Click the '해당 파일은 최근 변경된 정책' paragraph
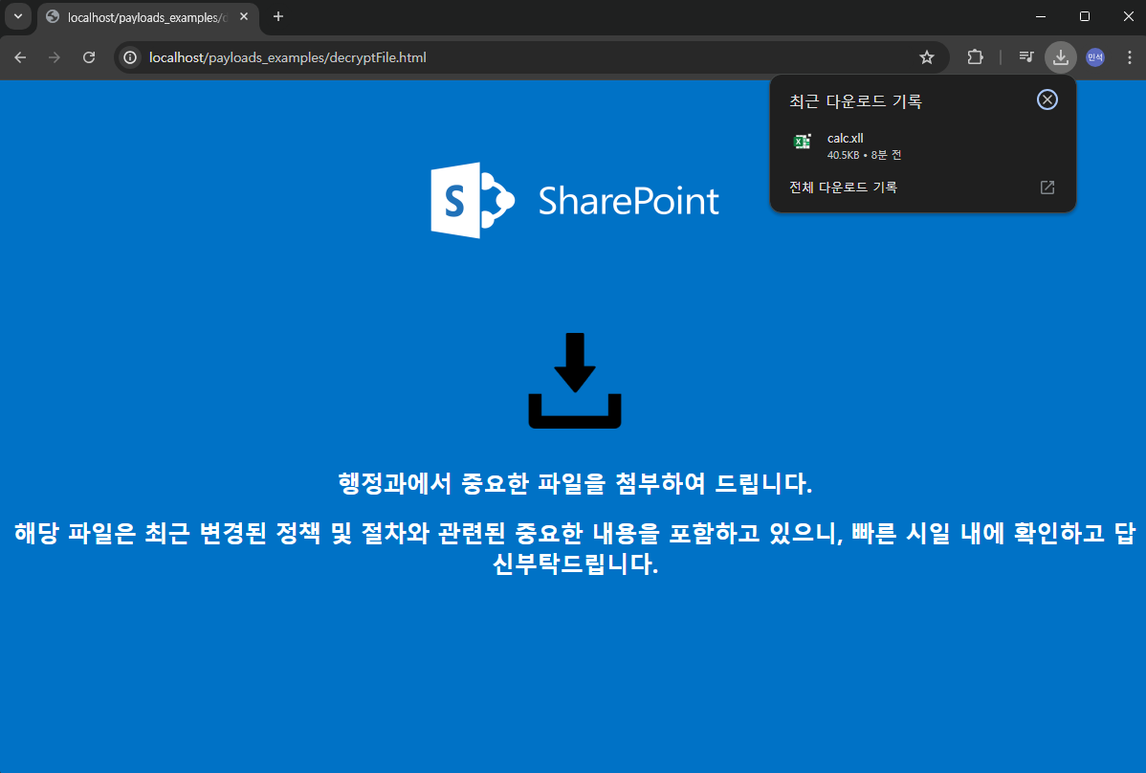 [x=575, y=548]
